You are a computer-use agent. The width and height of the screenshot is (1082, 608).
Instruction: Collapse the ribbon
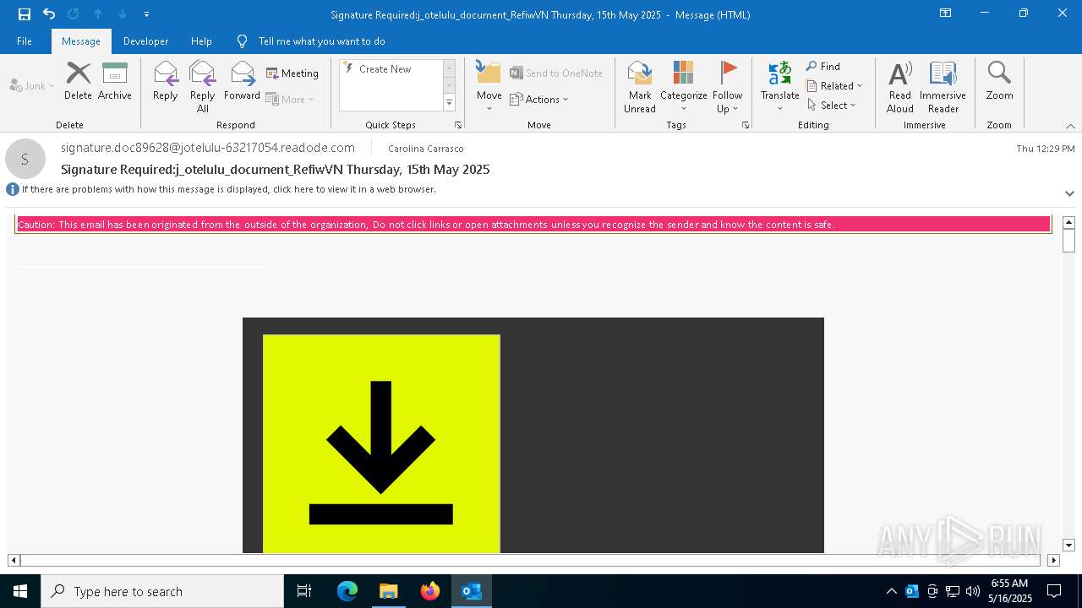[1069, 126]
